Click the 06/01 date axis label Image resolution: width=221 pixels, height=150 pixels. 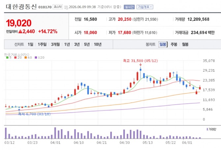coord(187,142)
